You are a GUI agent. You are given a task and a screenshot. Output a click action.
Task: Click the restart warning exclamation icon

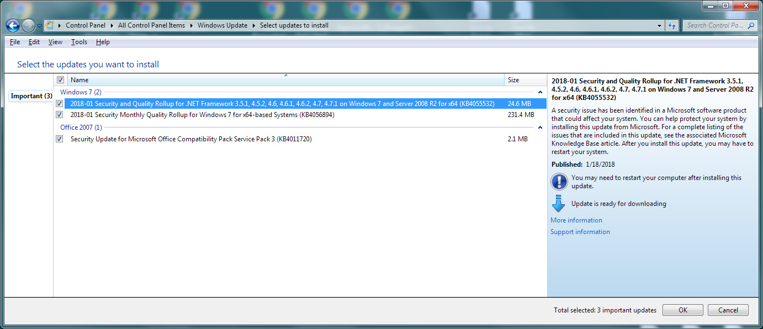[x=559, y=182]
